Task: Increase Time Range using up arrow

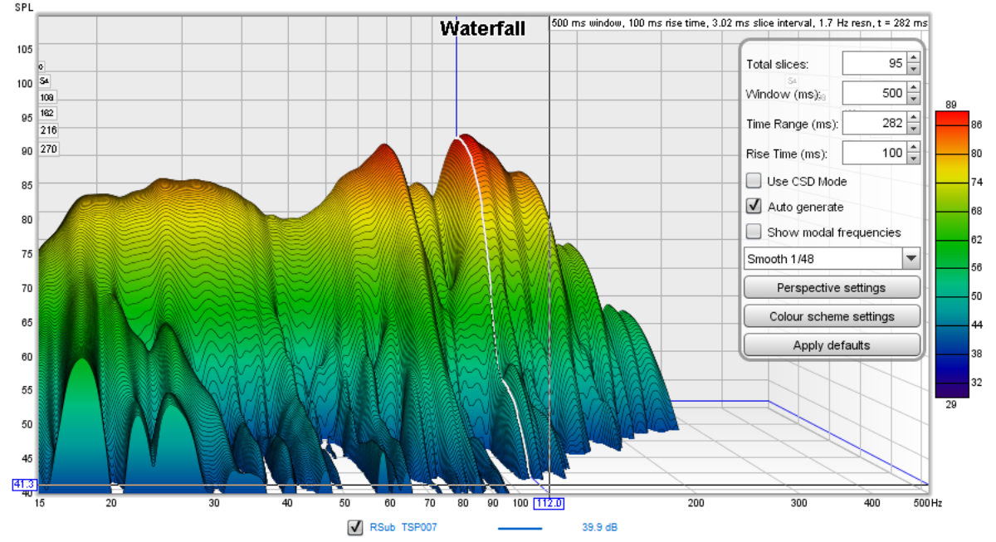Action: coord(913,118)
